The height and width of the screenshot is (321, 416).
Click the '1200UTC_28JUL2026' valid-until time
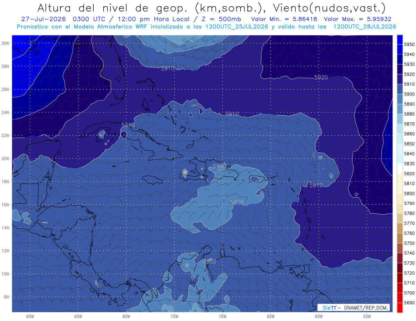[365, 26]
